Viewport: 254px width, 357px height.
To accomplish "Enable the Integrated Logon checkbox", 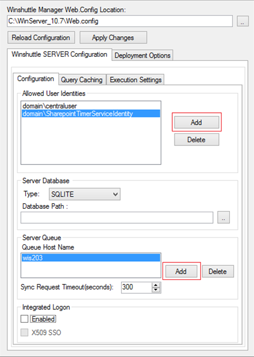I will tap(24, 319).
